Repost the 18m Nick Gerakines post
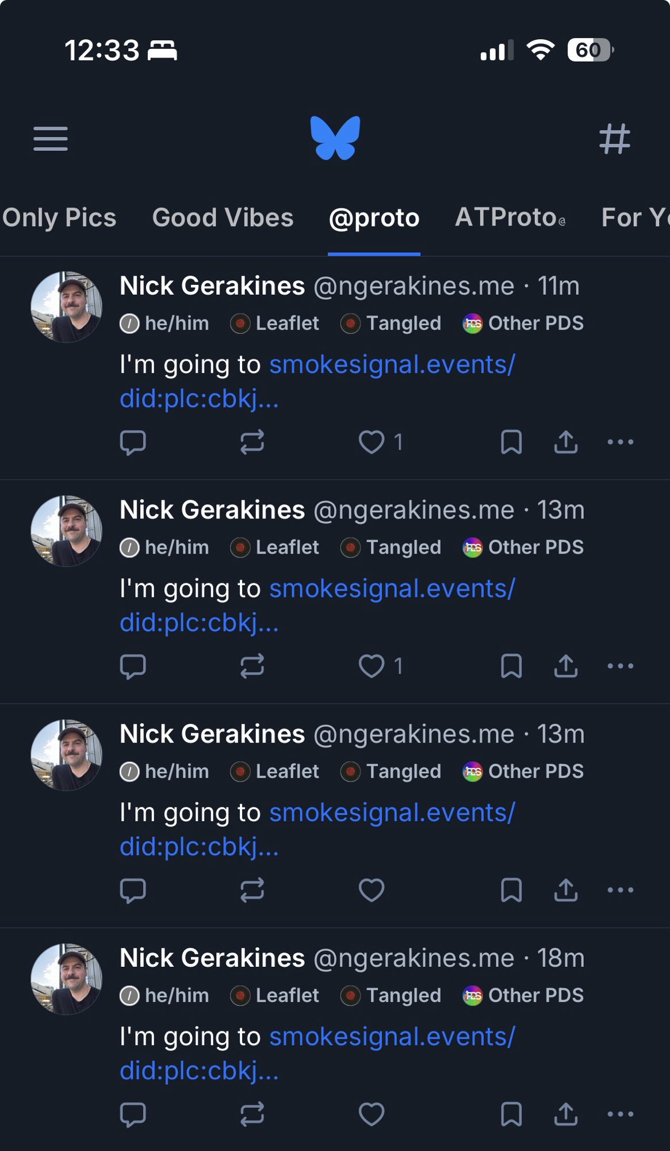The width and height of the screenshot is (670, 1151). click(252, 1114)
